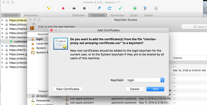Open the Summary tab
This screenshot has height=105, width=207.
pos(117,15)
